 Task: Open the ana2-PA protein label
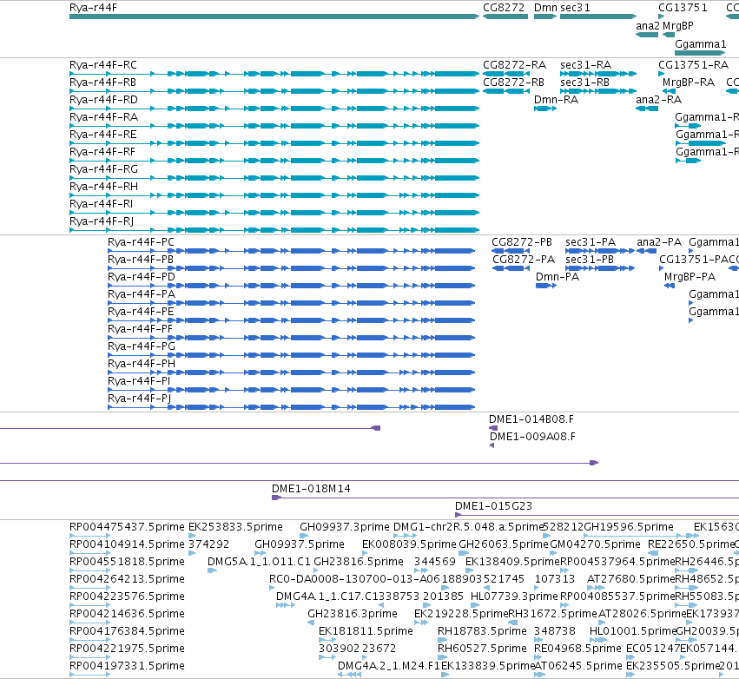659,241
